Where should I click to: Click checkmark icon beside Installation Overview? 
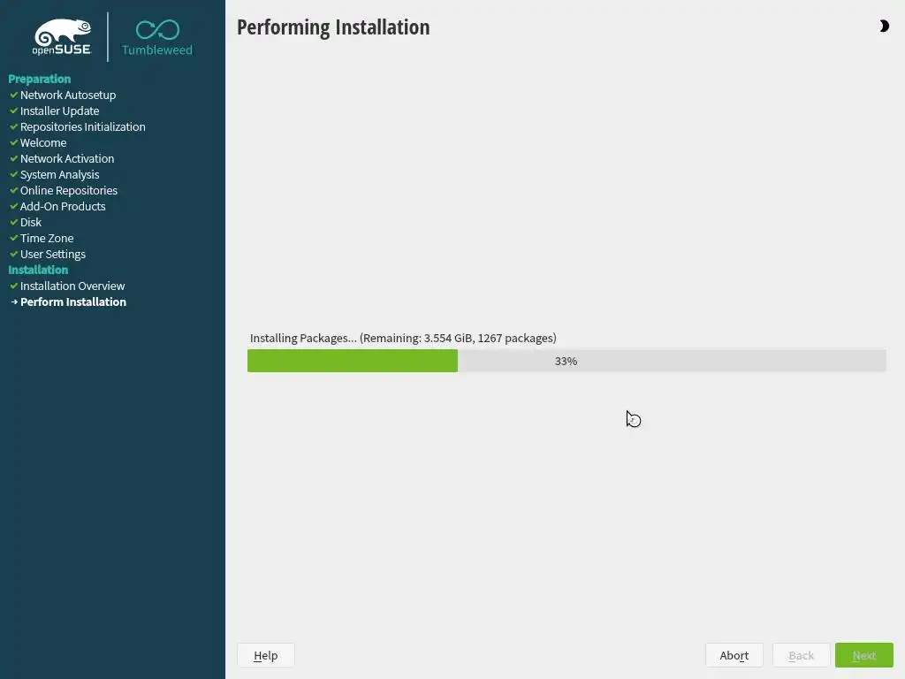[14, 286]
